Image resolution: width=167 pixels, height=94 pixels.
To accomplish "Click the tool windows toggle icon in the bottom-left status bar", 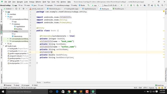I will pyautogui.click(x=1, y=88).
